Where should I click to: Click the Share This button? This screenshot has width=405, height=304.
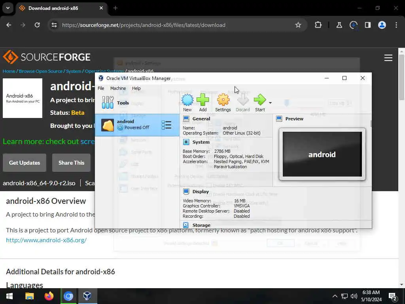click(x=71, y=163)
